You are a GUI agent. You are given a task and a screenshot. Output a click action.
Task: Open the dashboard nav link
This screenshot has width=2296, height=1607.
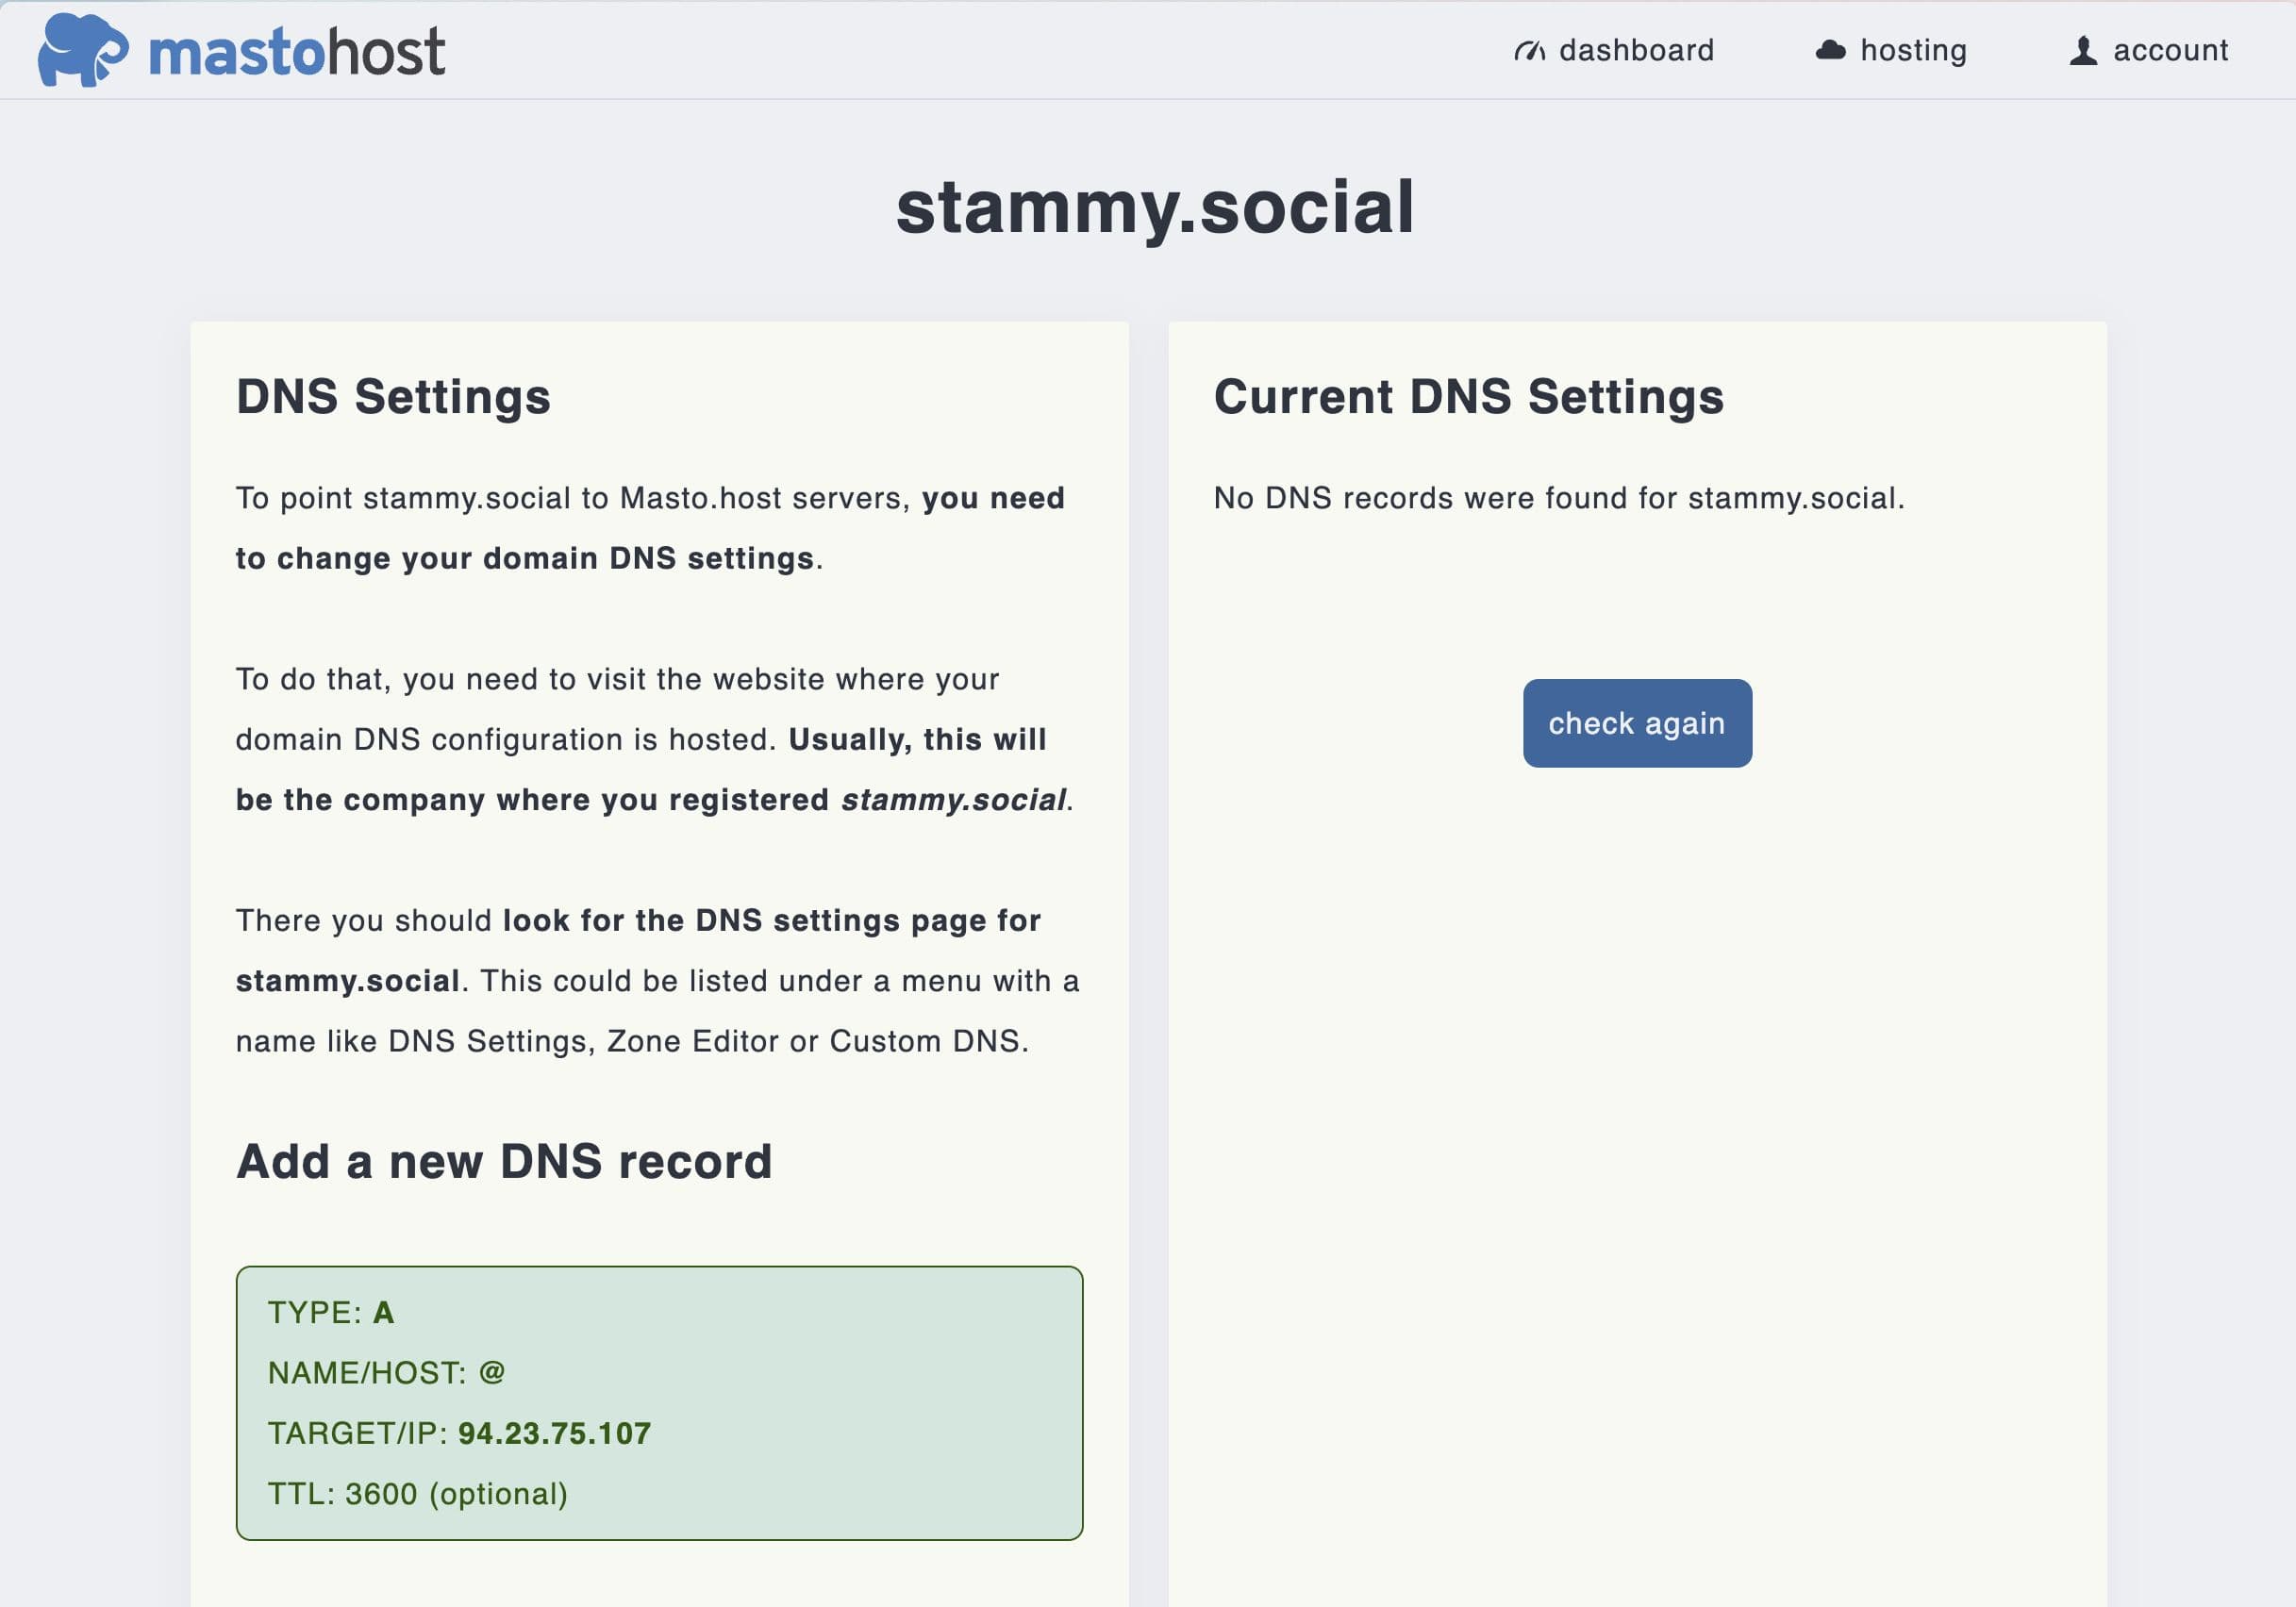coord(1614,50)
